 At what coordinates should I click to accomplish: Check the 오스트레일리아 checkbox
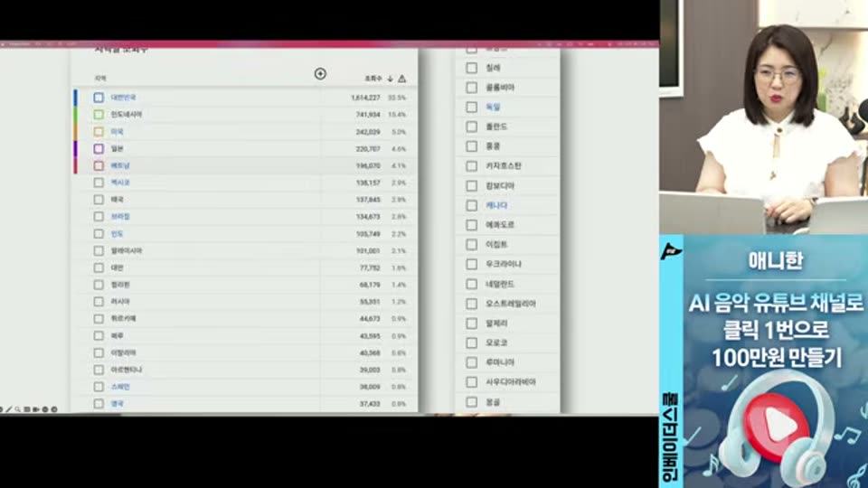click(x=472, y=304)
